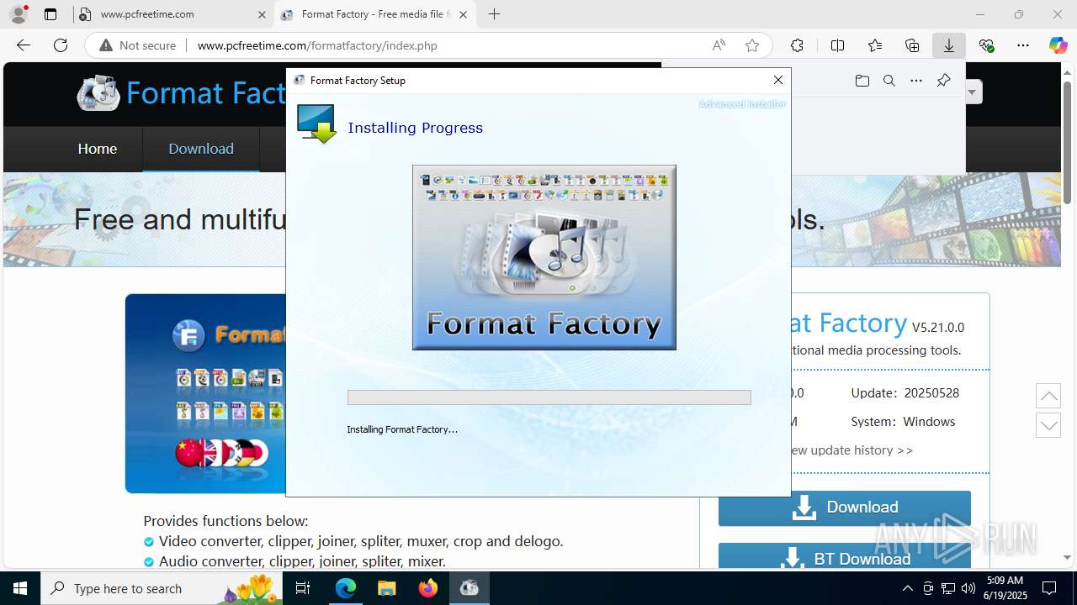
Task: Open Browser essentials
Action: [x=986, y=45]
